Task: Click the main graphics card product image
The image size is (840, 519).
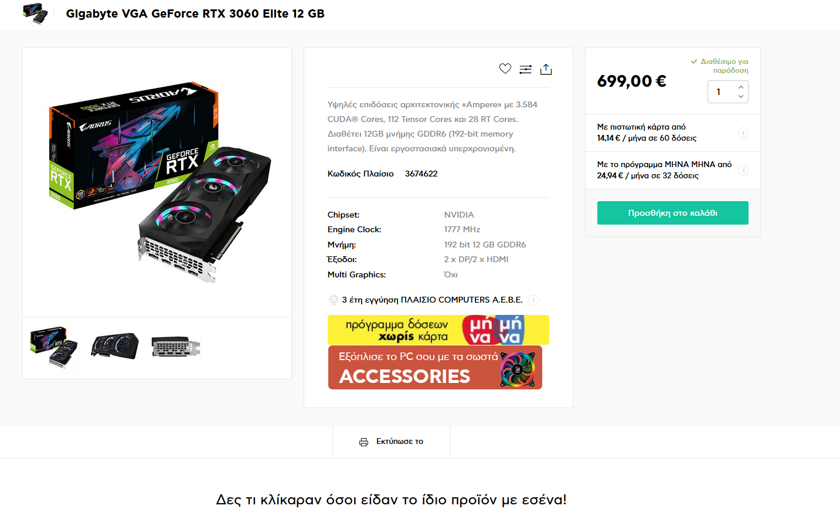Action: click(157, 182)
